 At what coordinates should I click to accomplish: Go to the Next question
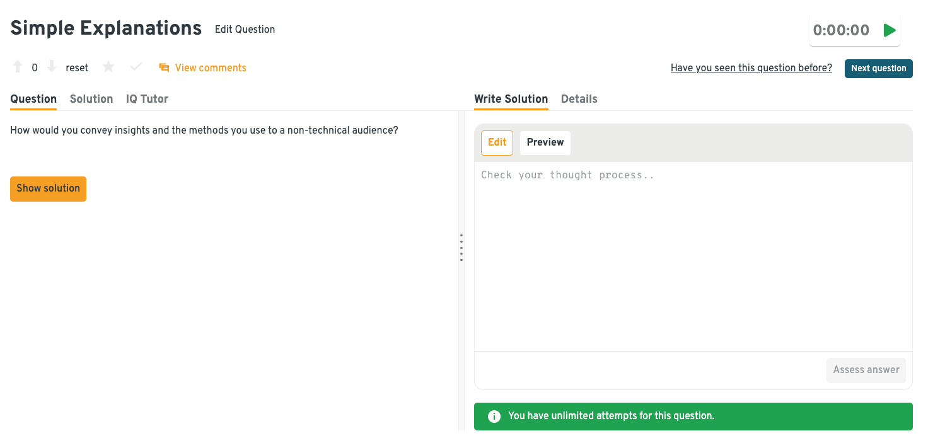(878, 68)
